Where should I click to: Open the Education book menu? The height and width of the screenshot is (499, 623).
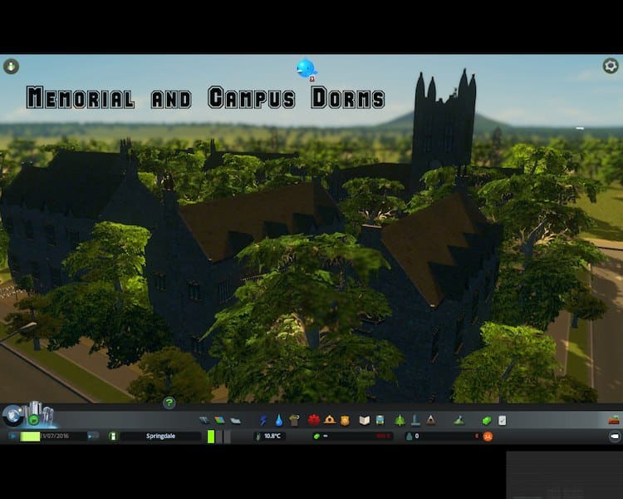coord(364,421)
